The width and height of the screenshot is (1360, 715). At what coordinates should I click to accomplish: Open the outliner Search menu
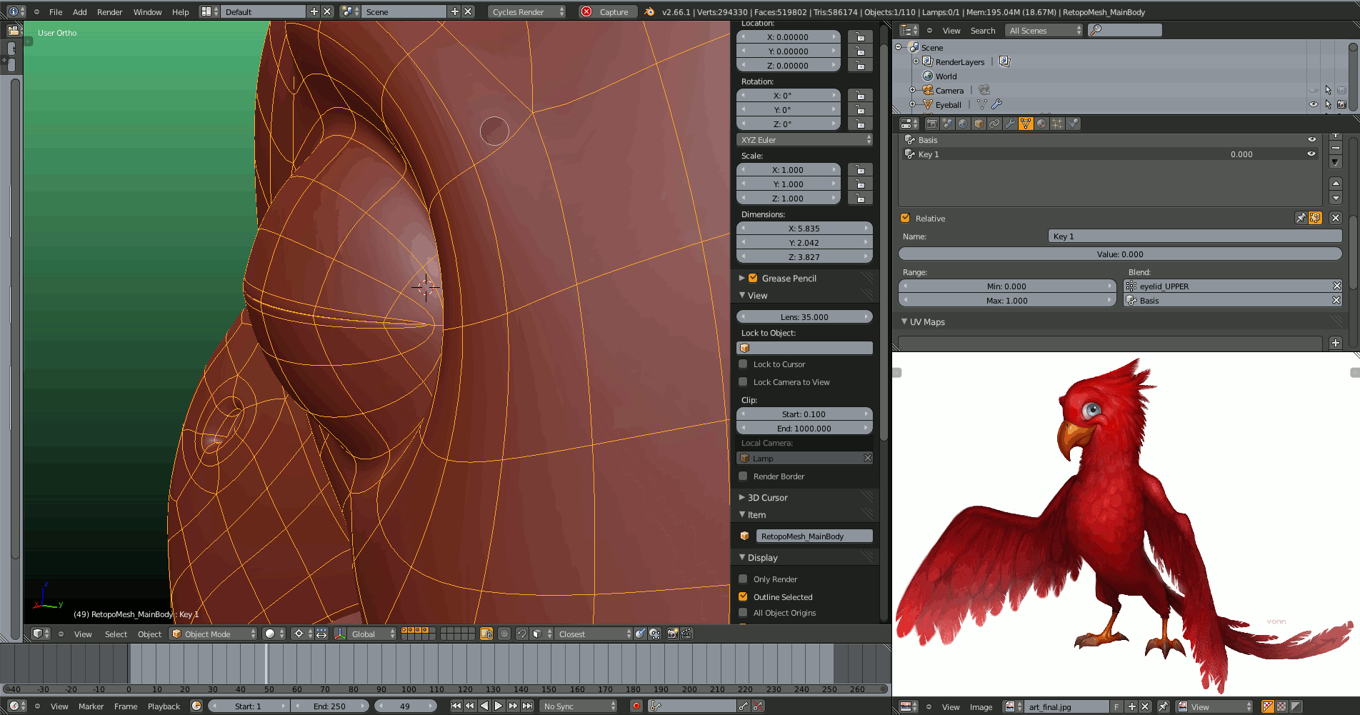click(x=983, y=30)
